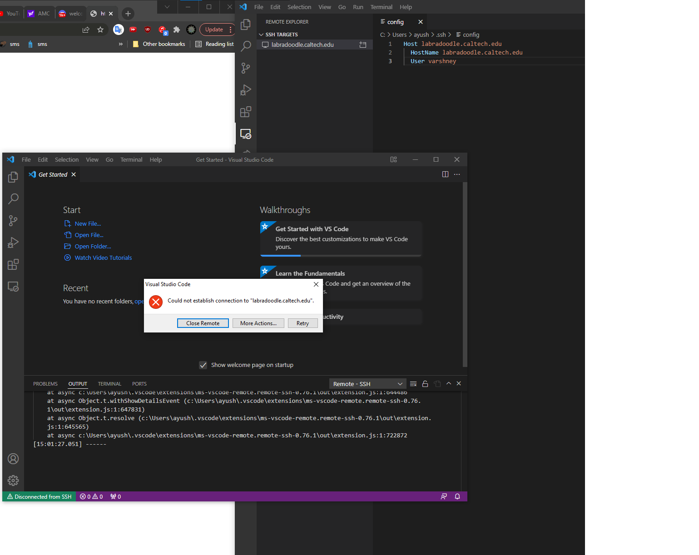The height and width of the screenshot is (555, 699).
Task: Open Search in the back VS Code window
Action: pos(246,46)
